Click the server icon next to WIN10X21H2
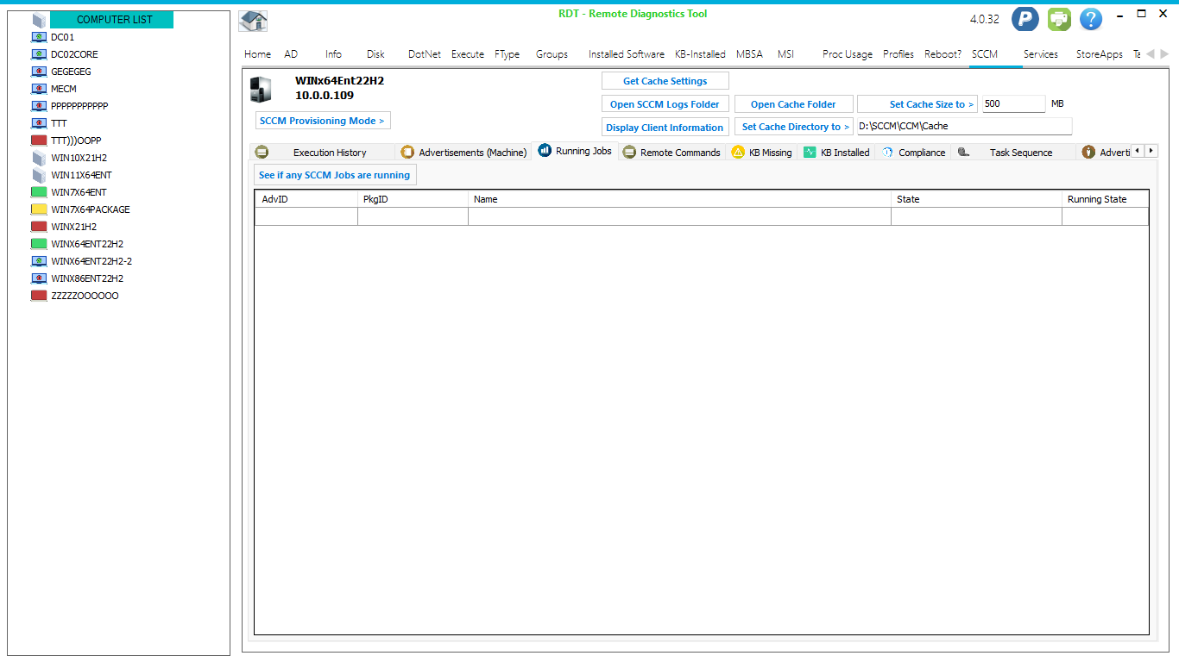 (x=39, y=158)
